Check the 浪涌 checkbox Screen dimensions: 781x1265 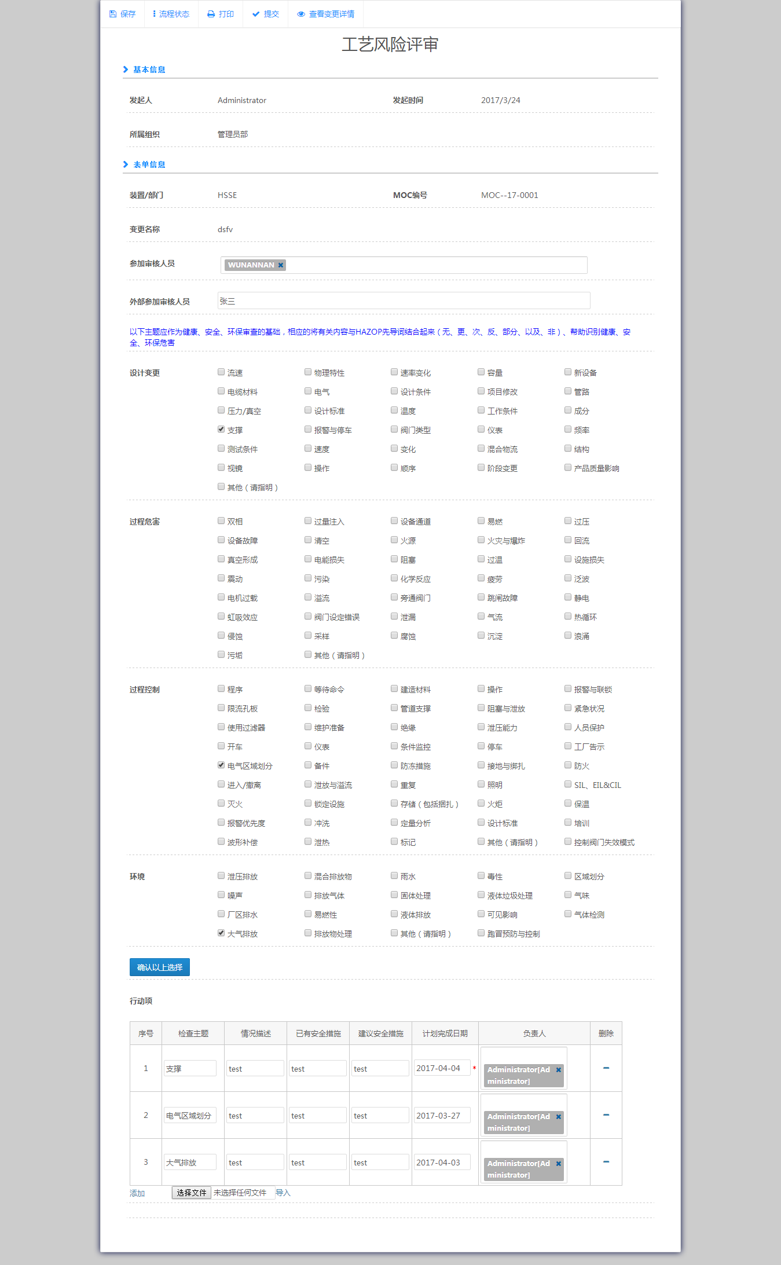click(x=568, y=635)
